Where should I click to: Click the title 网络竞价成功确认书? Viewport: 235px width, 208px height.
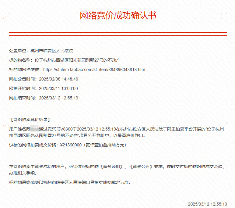118,15
